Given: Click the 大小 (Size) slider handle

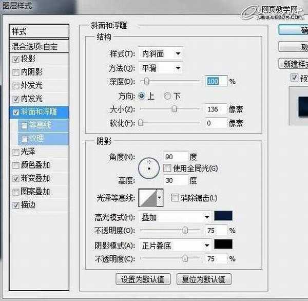Looking at the screenshot, I should (175, 108).
